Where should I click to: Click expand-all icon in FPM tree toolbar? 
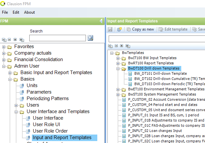(x=21, y=40)
